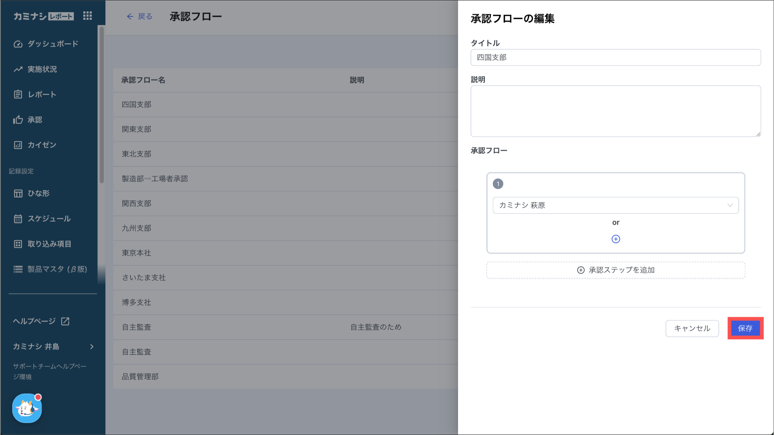Click the Kaizen chart icon
This screenshot has height=435, width=774.
click(18, 145)
